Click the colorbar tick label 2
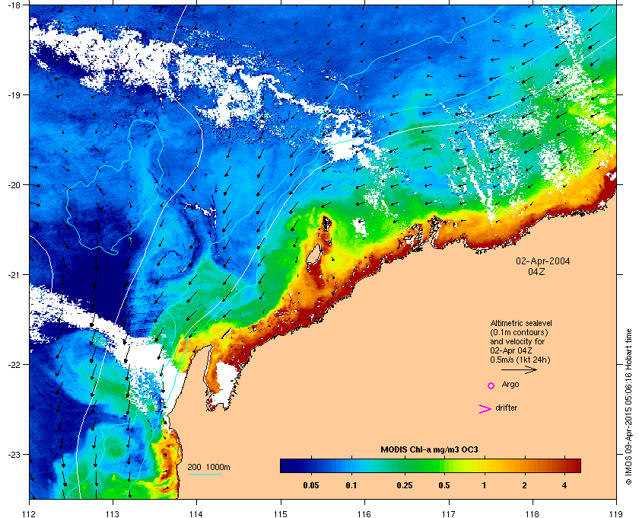The width and height of the screenshot is (639, 518). tap(524, 485)
